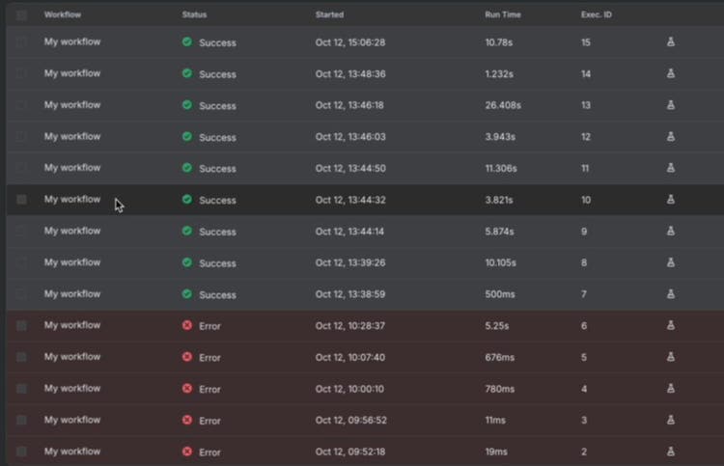Image resolution: width=724 pixels, height=466 pixels.
Task: Open My workflow link for execution 2
Action: [72, 452]
